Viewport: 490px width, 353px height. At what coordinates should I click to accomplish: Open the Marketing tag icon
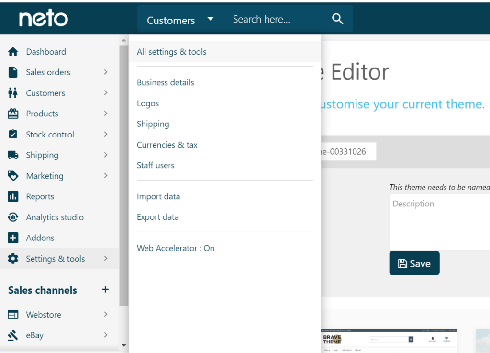(13, 175)
